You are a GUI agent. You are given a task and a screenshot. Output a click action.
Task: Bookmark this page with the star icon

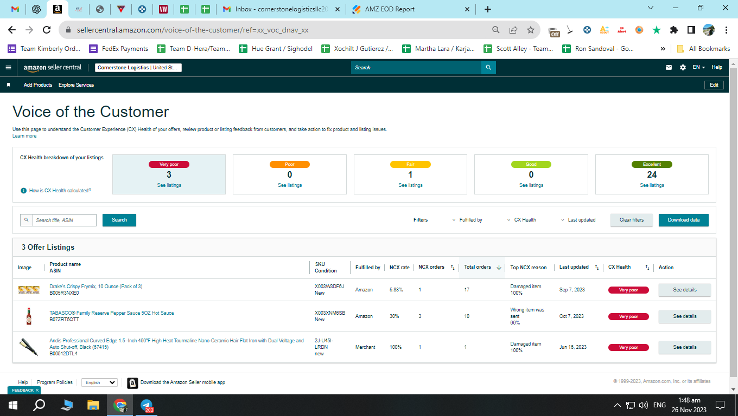pyautogui.click(x=531, y=30)
